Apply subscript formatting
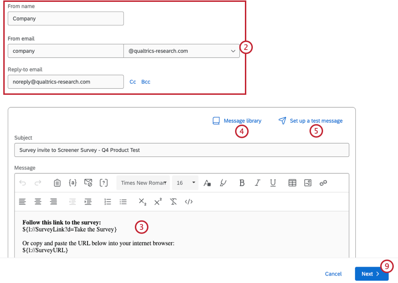The height and width of the screenshot is (283, 398). tap(143, 201)
